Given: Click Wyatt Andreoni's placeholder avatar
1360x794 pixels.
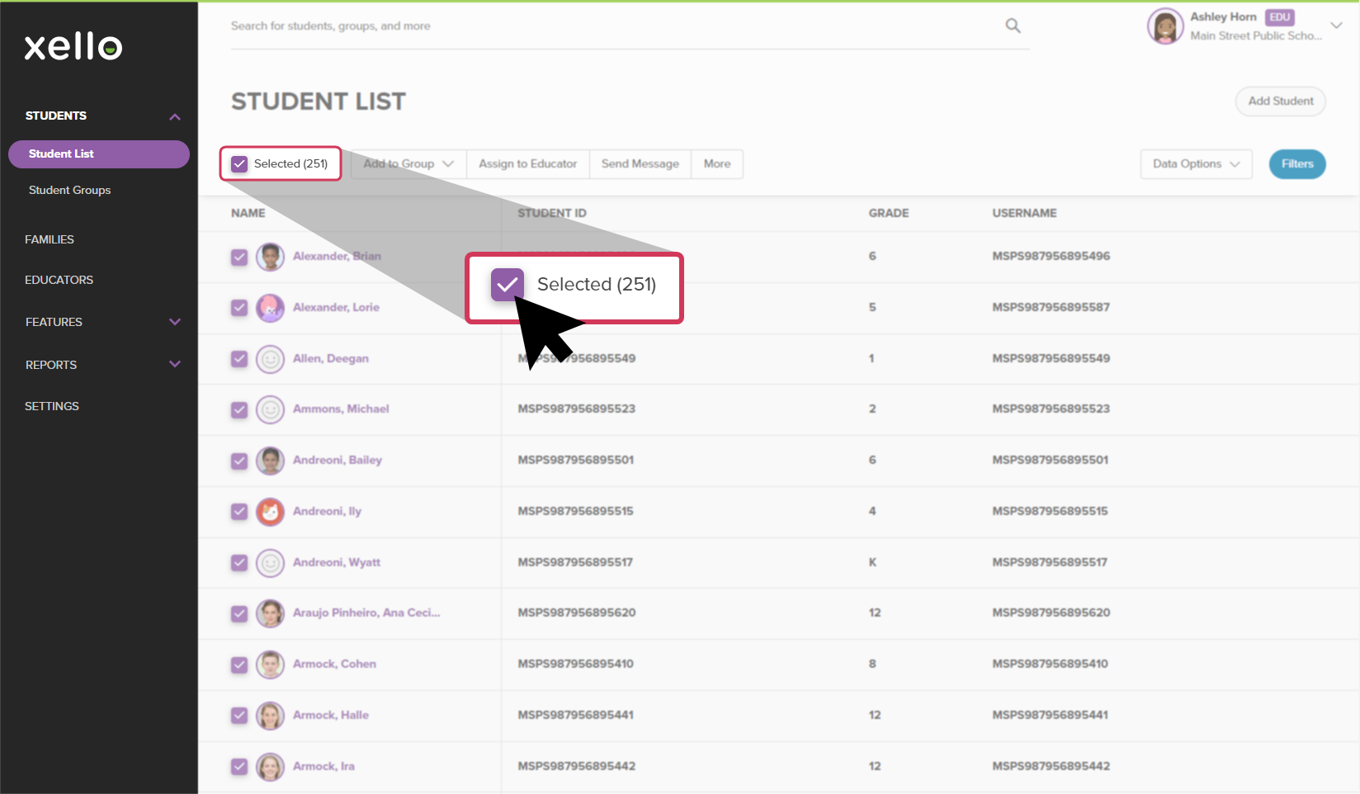Looking at the screenshot, I should pyautogui.click(x=270, y=563).
